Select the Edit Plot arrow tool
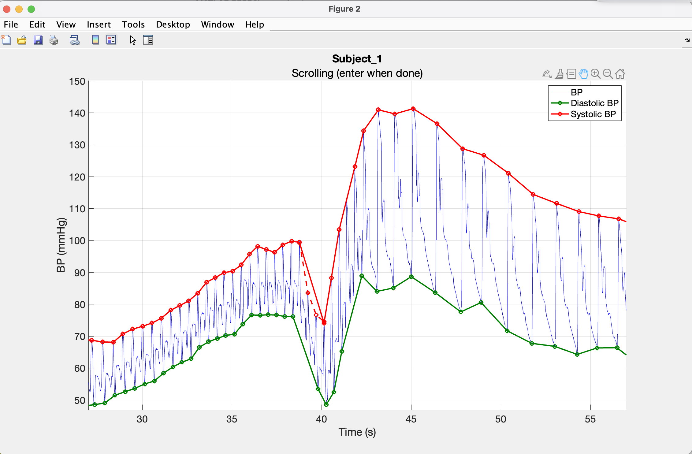This screenshot has height=454, width=692. click(133, 40)
